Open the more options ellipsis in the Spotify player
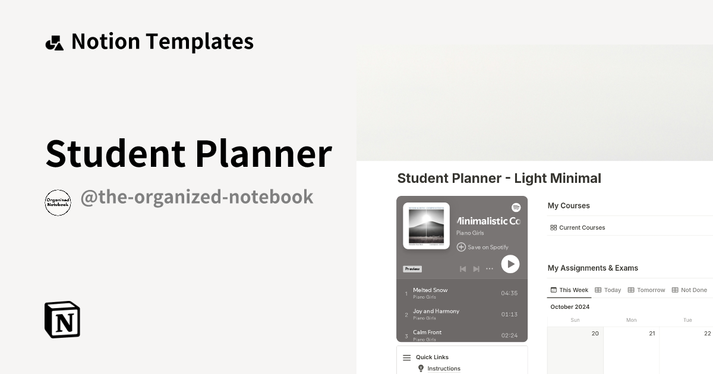 point(489,268)
